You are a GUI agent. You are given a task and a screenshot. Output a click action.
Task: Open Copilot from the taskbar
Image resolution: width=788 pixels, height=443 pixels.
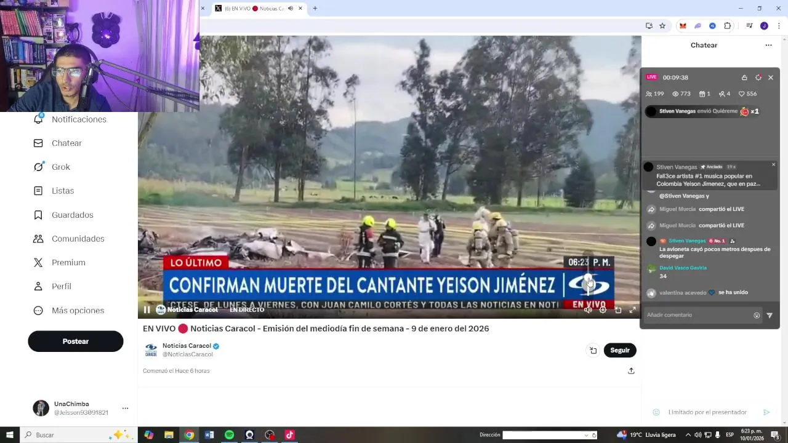(x=149, y=435)
